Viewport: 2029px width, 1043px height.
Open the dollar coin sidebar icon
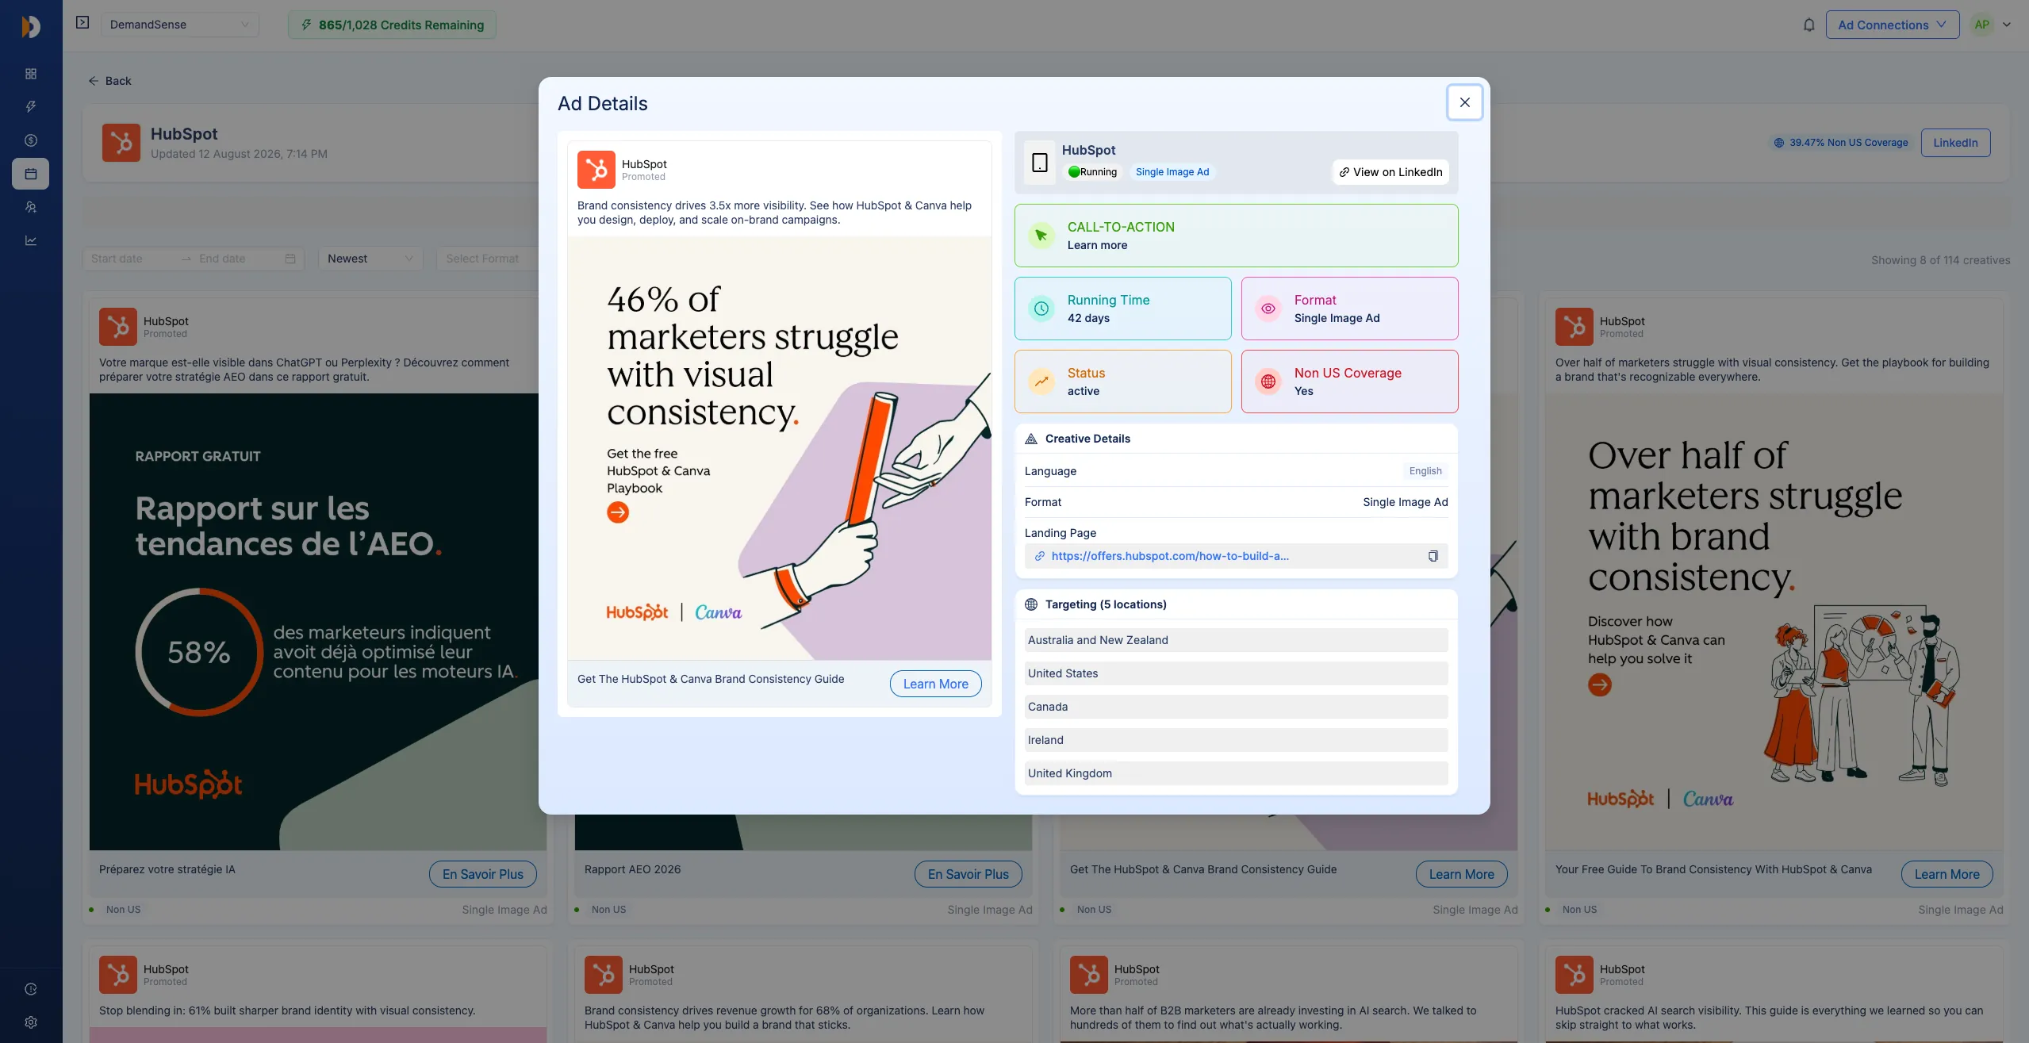click(31, 140)
